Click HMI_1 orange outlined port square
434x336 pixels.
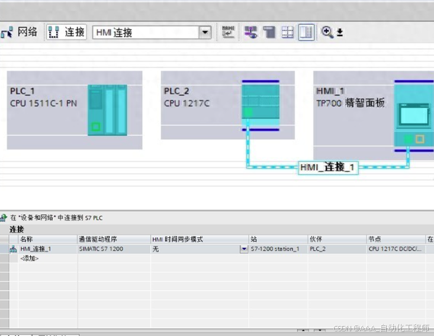(420, 139)
